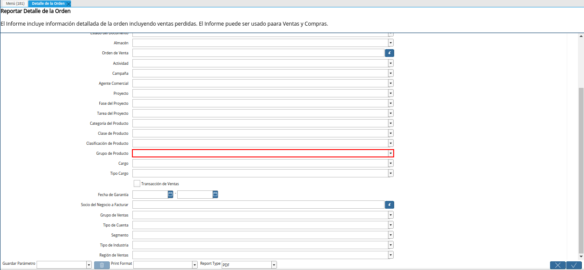584x270 pixels.
Task: Open the Orden de Venta lookup icon
Action: pyautogui.click(x=389, y=53)
